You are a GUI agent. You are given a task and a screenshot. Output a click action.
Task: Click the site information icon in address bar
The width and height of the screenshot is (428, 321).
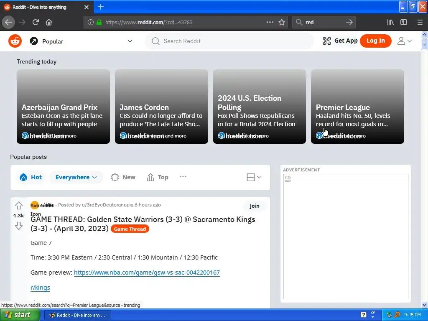(x=91, y=22)
